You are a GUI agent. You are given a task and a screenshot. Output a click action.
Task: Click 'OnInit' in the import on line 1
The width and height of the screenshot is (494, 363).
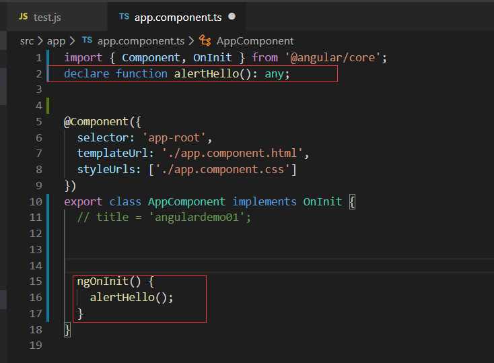tap(213, 58)
